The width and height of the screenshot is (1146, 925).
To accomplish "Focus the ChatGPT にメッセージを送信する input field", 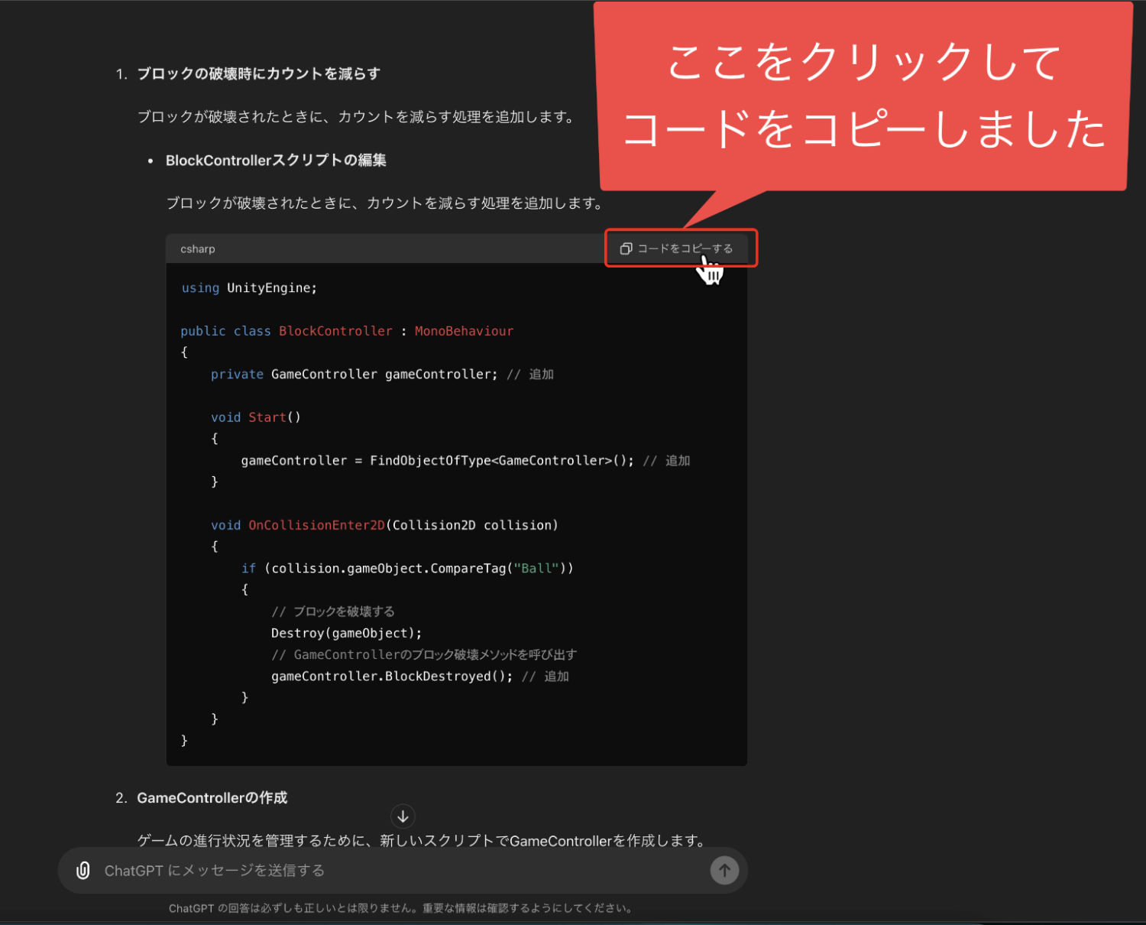I will click(403, 871).
